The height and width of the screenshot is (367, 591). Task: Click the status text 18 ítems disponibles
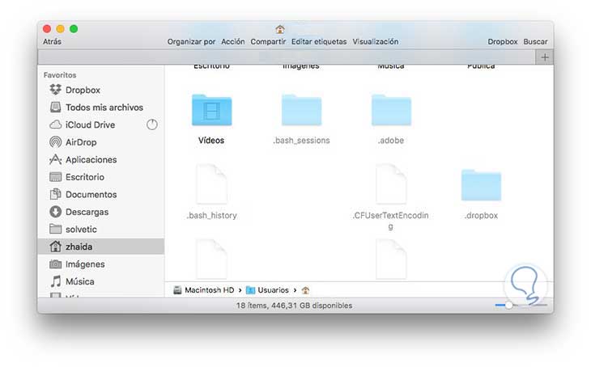294,306
